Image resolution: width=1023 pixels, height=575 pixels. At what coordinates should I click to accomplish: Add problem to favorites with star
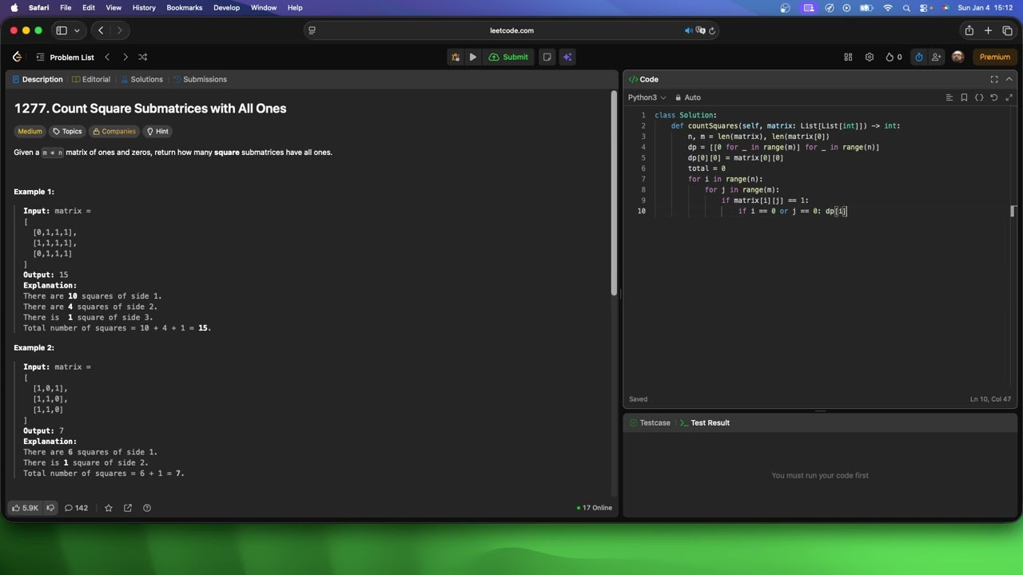click(109, 508)
